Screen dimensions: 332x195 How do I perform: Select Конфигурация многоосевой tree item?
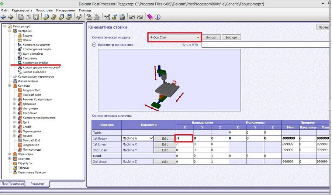[x=41, y=68]
